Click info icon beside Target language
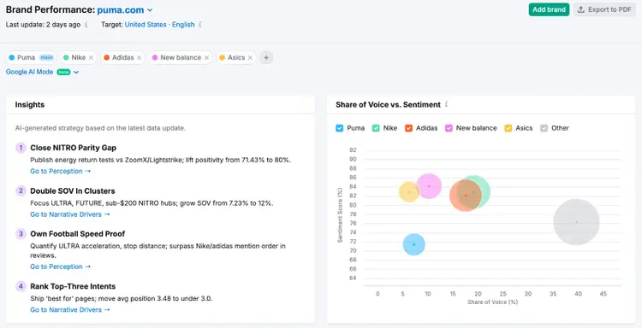Image resolution: width=642 pixels, height=328 pixels. click(x=199, y=25)
